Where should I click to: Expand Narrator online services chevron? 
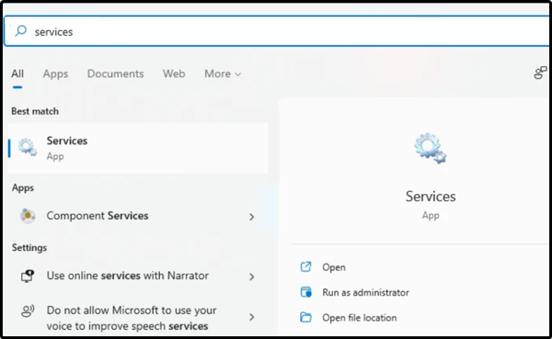tap(252, 277)
